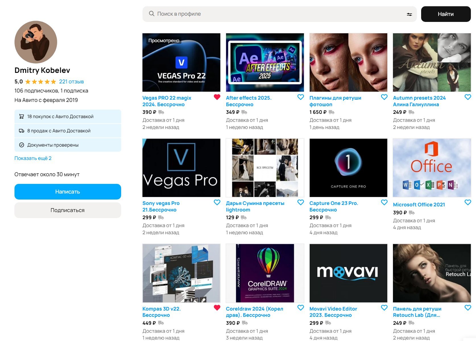The image size is (476, 341).
Task: Open the Vegas Pro logo thumbnail
Action: [x=181, y=168]
